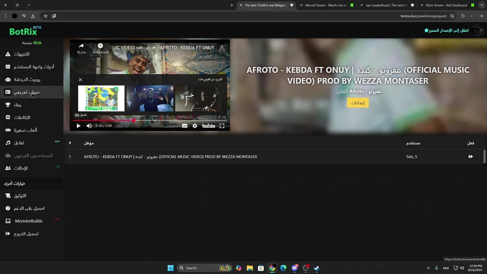This screenshot has height=274, width=487.
Task: Show hidden system tray icons
Action: click(428, 268)
